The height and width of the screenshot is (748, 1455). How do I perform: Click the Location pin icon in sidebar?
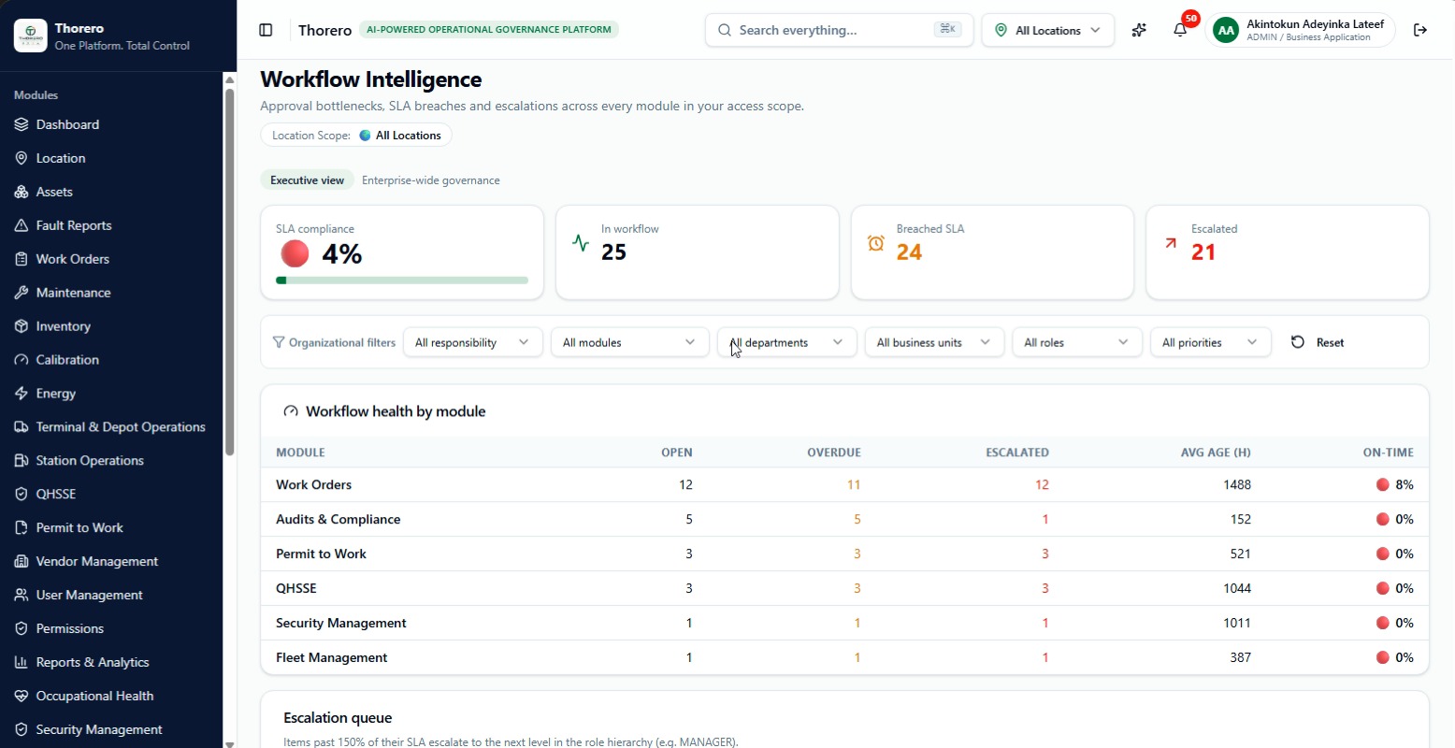click(x=22, y=158)
